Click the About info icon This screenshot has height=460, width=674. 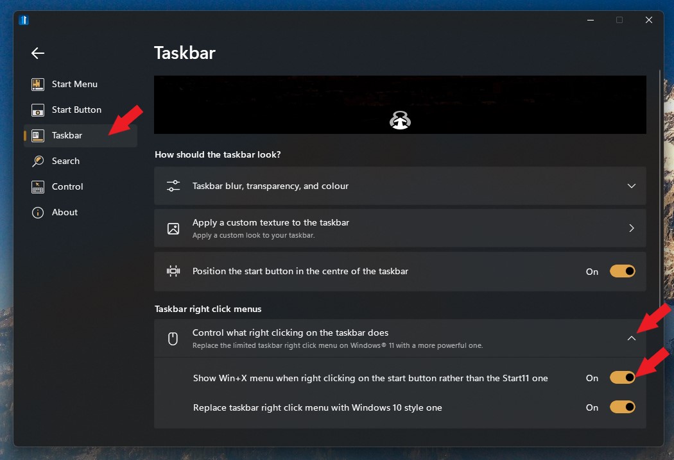coord(38,213)
